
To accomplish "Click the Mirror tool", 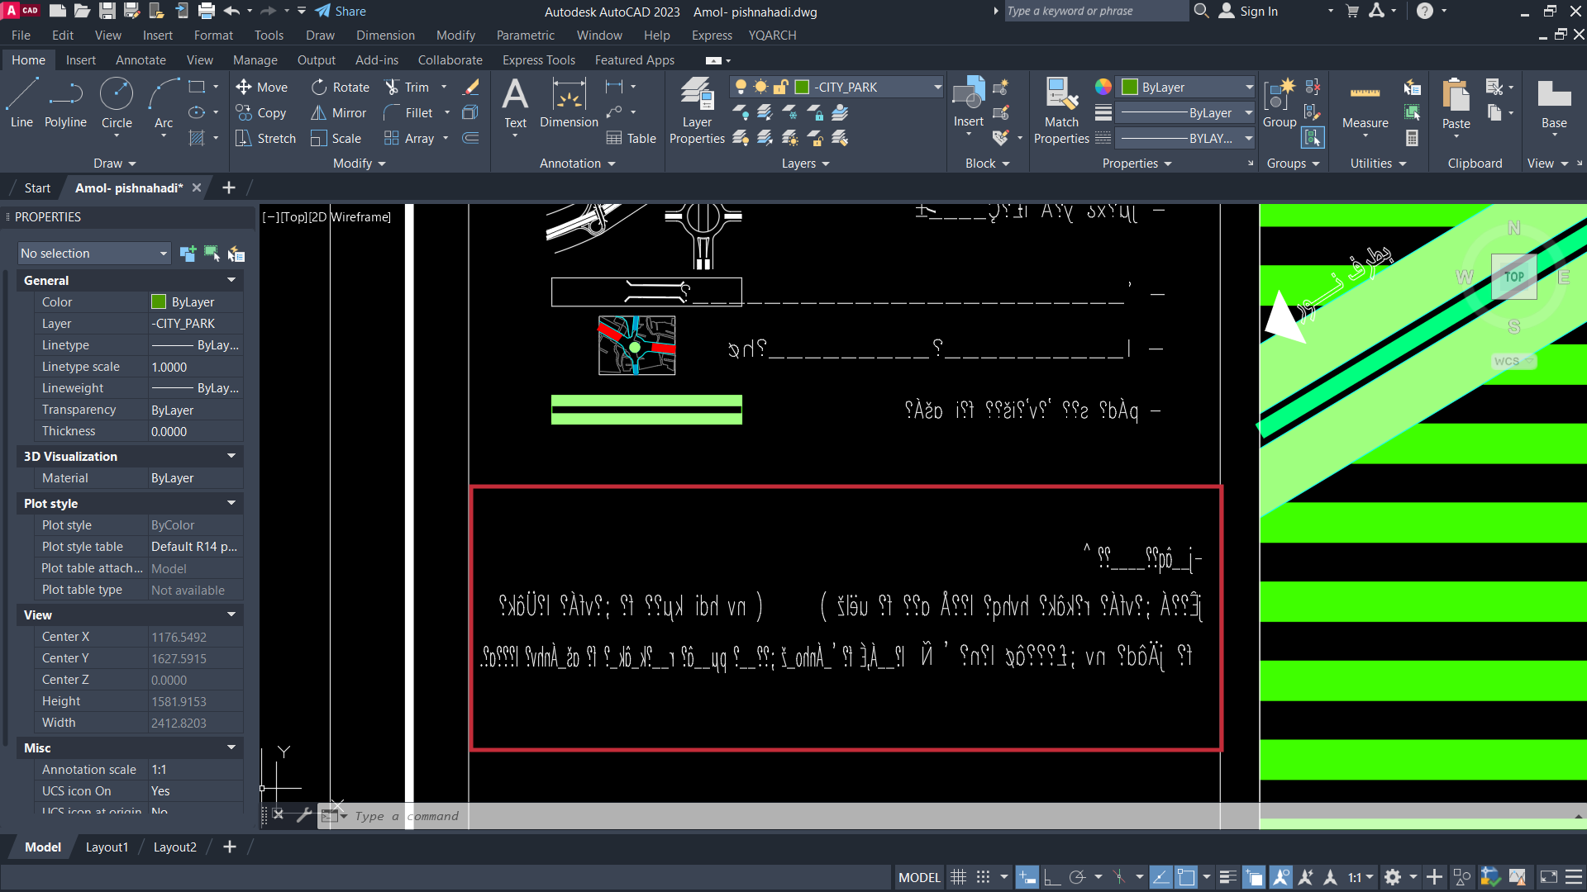I will (x=339, y=112).
